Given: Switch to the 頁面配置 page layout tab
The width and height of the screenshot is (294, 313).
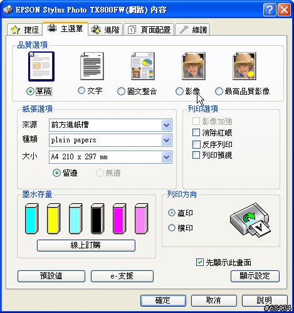Looking at the screenshot, I should tap(149, 29).
